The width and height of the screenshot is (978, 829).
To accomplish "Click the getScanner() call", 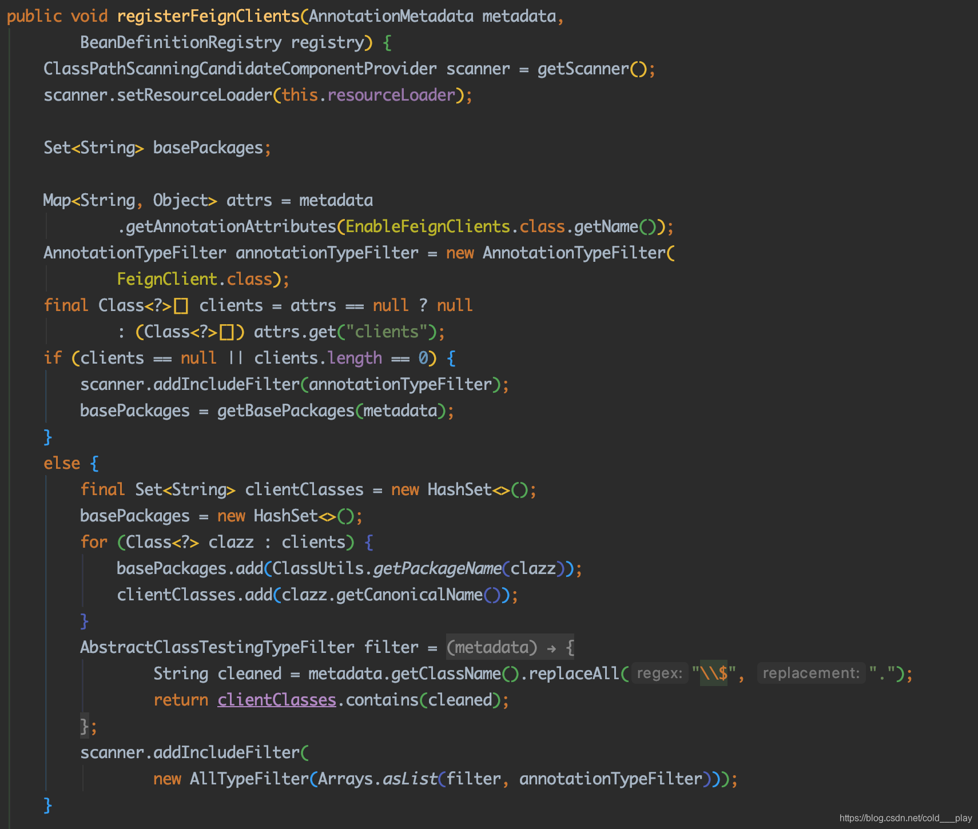I will [x=592, y=69].
